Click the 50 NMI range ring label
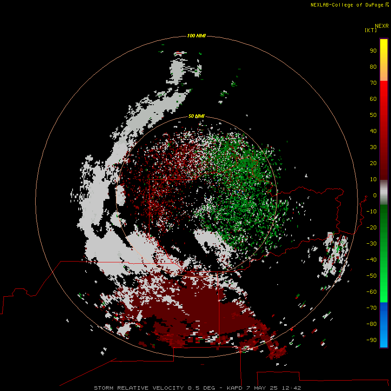Screen dimensions: 391x391 tap(196, 116)
